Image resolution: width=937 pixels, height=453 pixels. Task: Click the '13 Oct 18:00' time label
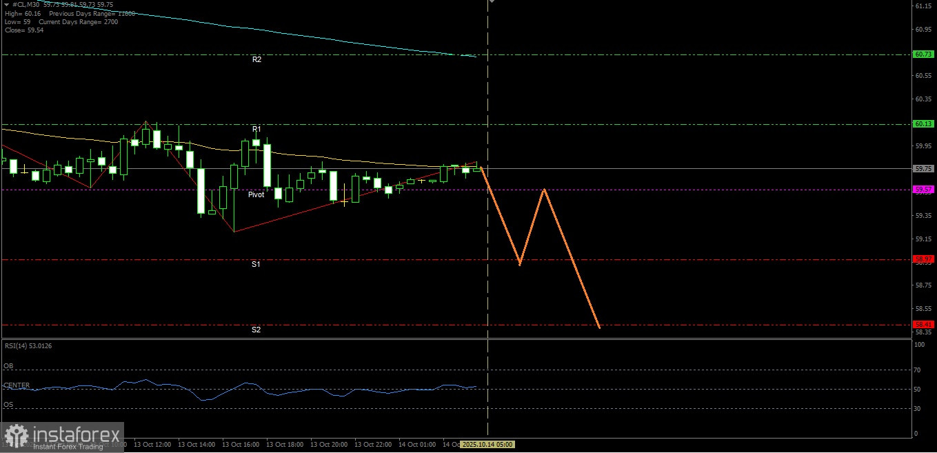pos(285,445)
